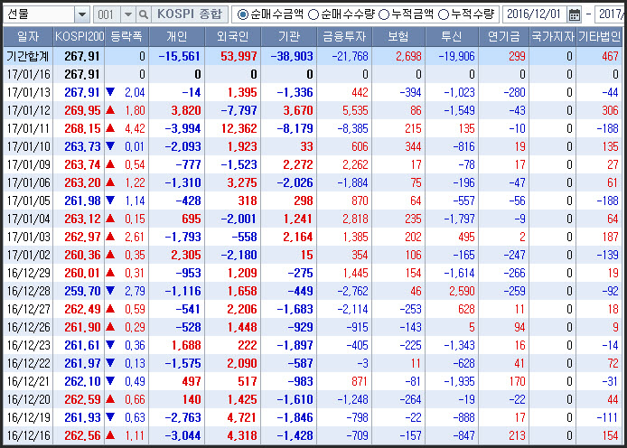The width and height of the screenshot is (627, 448).
Task: Click the 국가지자 column header
Action: [553, 37]
